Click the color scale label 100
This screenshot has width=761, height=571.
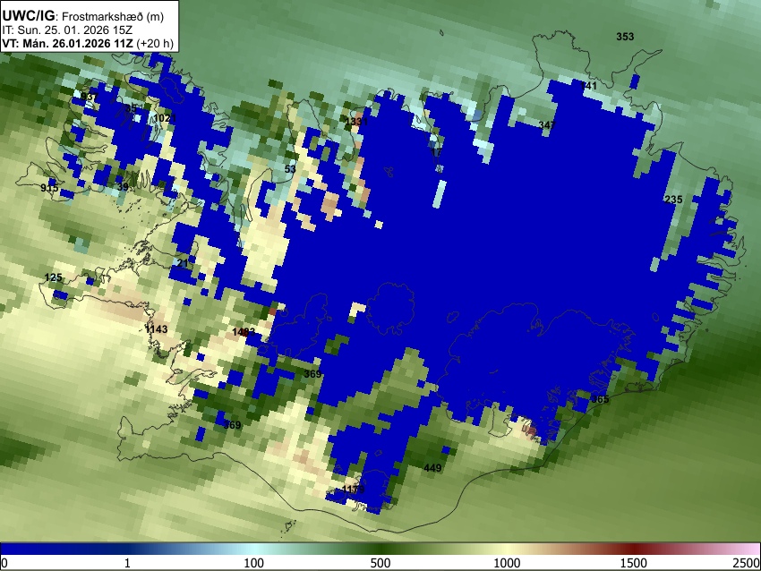click(253, 563)
